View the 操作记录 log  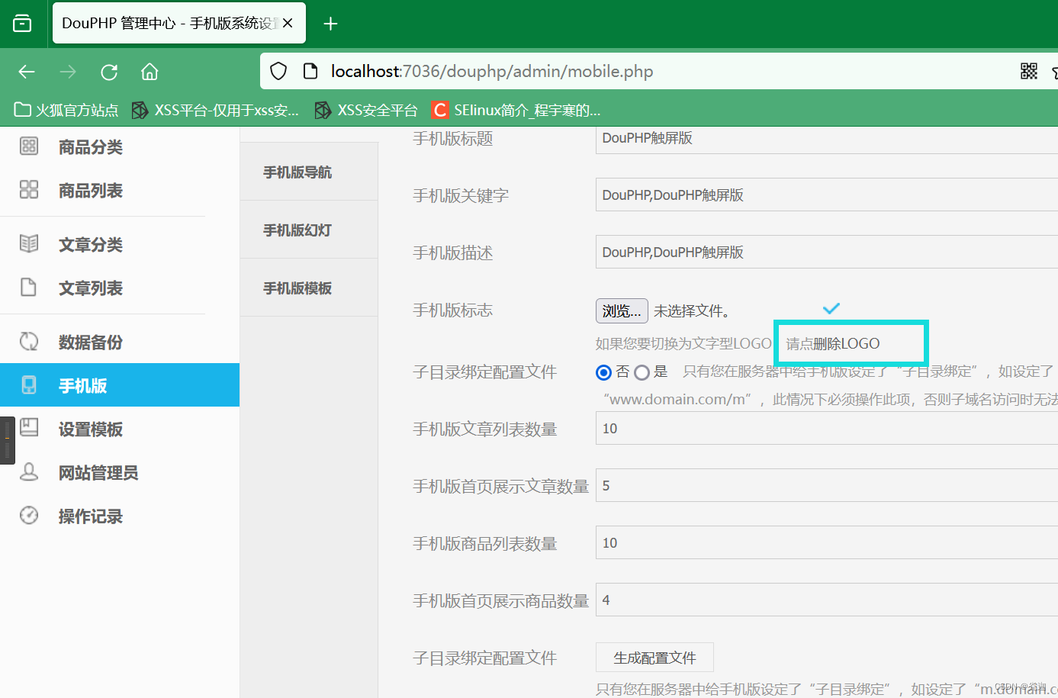pyautogui.click(x=92, y=516)
